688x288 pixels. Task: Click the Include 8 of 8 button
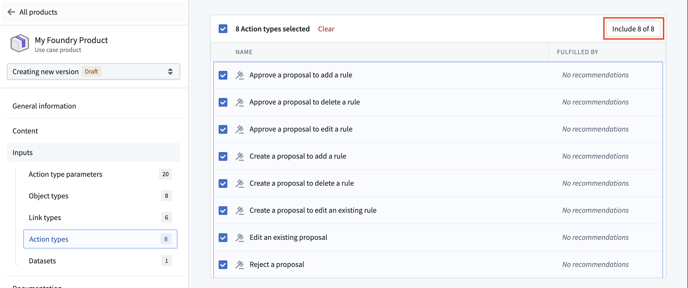point(633,29)
